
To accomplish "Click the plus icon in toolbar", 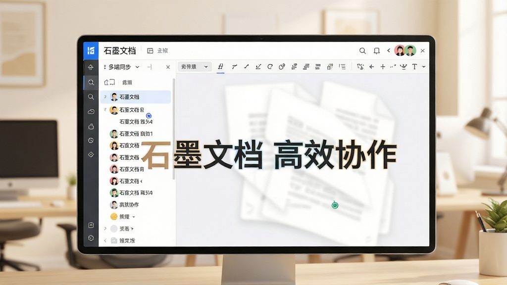I will (383, 67).
